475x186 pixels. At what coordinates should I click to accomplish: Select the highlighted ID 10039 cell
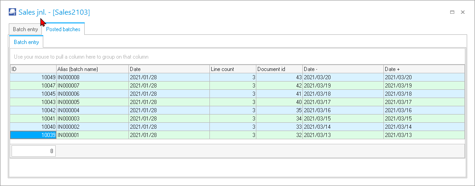tap(33, 135)
